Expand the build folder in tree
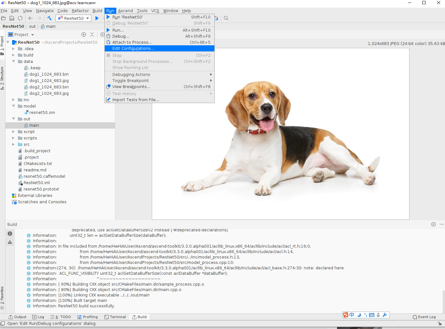Viewport: 445px width, 329px height. pos(13,55)
